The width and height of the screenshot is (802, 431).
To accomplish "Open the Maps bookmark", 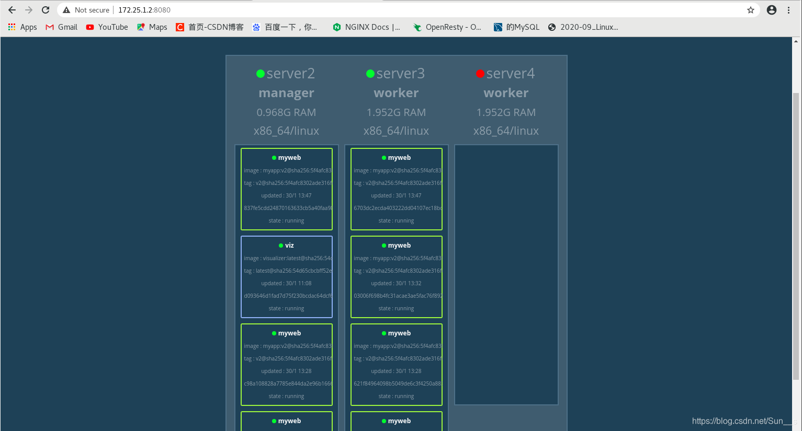I will (152, 27).
